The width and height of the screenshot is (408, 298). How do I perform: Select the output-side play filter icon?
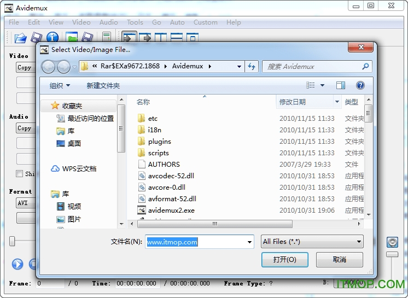coord(145,38)
